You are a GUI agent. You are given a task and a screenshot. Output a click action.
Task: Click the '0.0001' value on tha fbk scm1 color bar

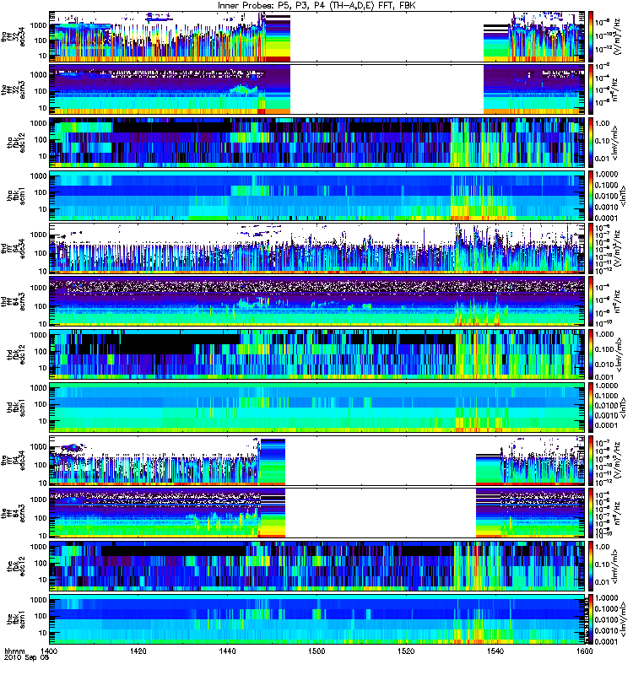(x=607, y=218)
